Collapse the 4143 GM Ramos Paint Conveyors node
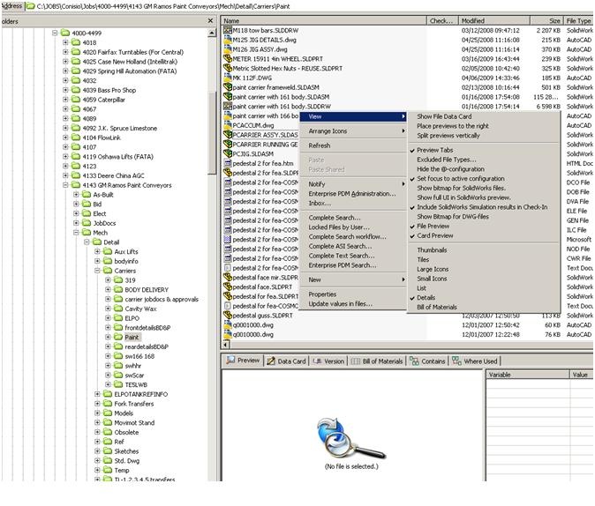 click(65, 185)
